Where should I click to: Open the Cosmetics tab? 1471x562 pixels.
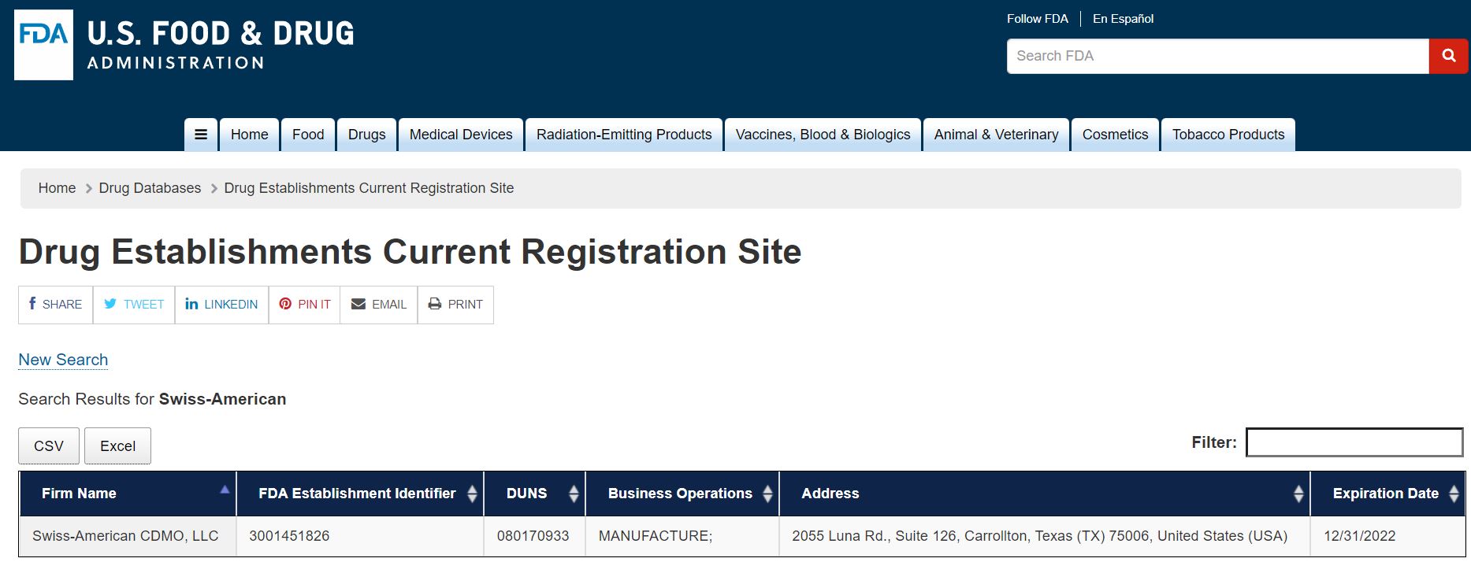(x=1115, y=135)
